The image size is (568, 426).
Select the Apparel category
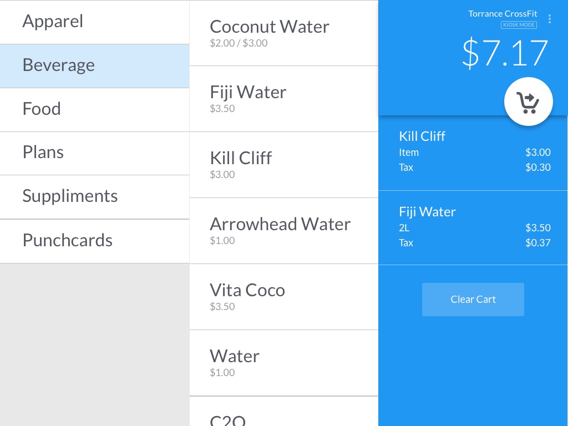click(x=94, y=22)
